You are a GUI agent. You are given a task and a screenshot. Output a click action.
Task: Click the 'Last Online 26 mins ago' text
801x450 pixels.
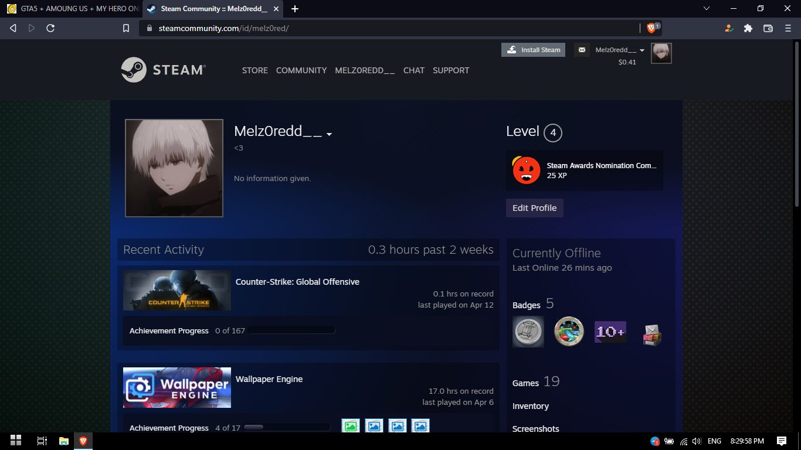tap(562, 268)
